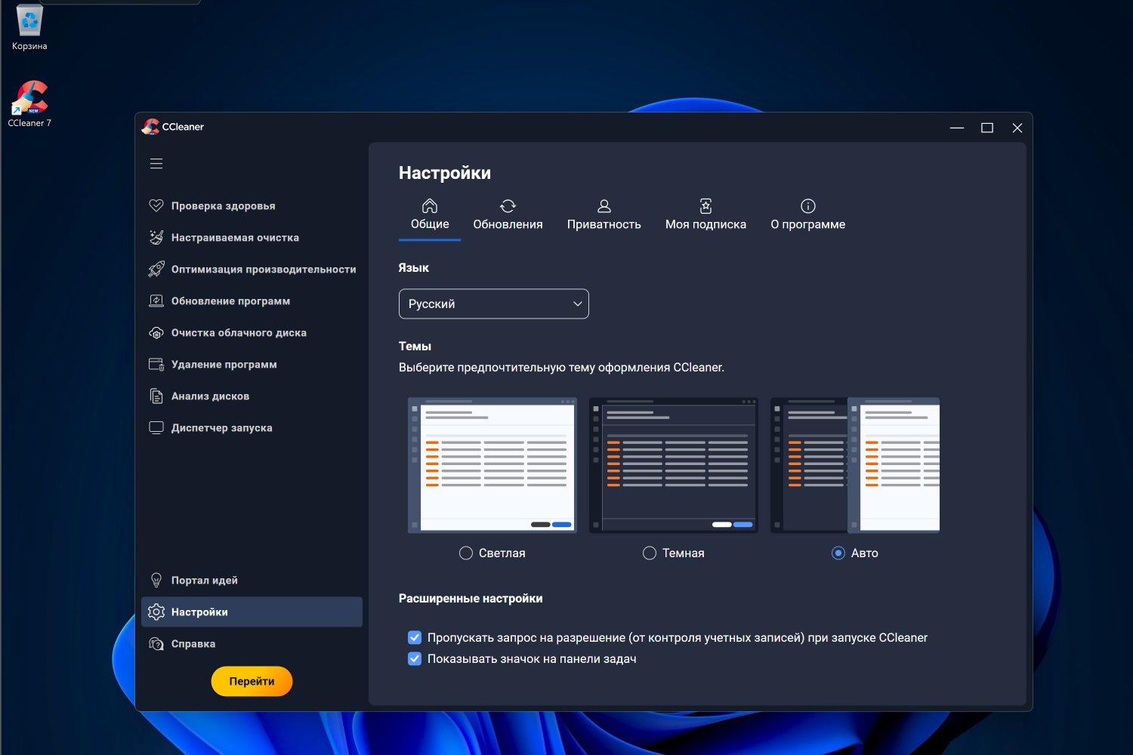Open the Приватность tab
1133x755 pixels.
[x=604, y=217]
